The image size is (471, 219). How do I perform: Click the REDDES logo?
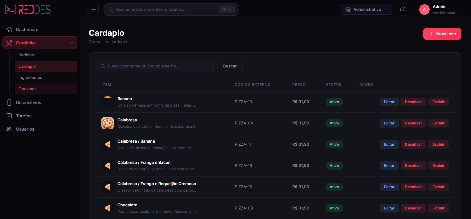[x=28, y=10]
